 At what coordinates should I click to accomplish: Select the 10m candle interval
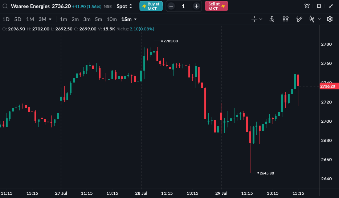[111, 19]
